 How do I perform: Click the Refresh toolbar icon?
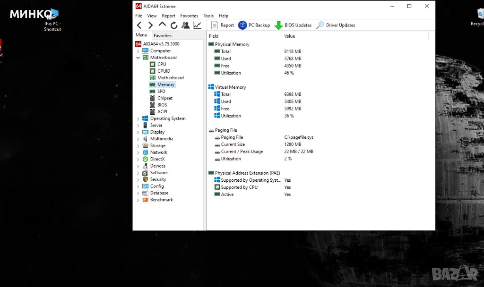coord(174,25)
